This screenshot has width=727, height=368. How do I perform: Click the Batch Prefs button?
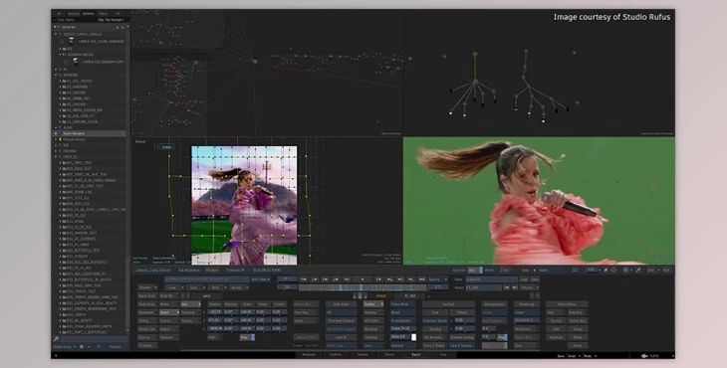pos(147,295)
